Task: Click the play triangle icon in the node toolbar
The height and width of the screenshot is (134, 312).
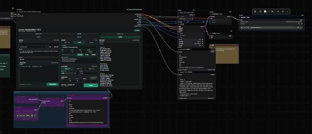Action: pyautogui.click(x=283, y=12)
